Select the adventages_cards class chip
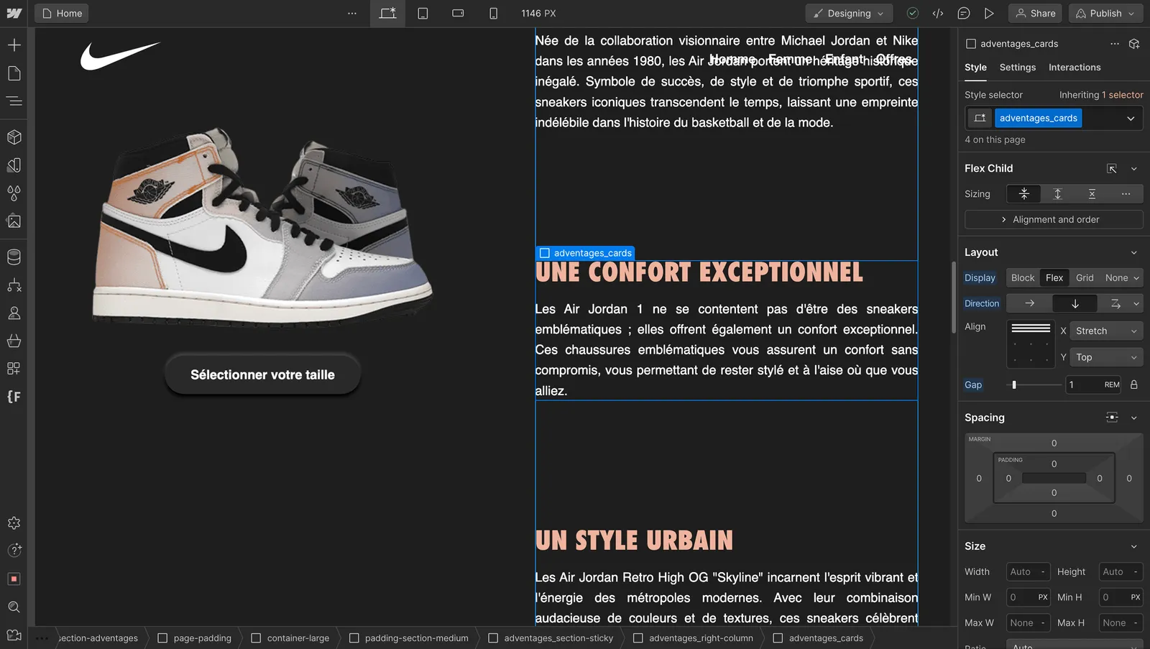 click(1038, 118)
